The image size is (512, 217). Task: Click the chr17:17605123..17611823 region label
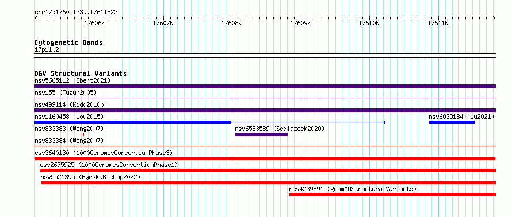pos(76,13)
